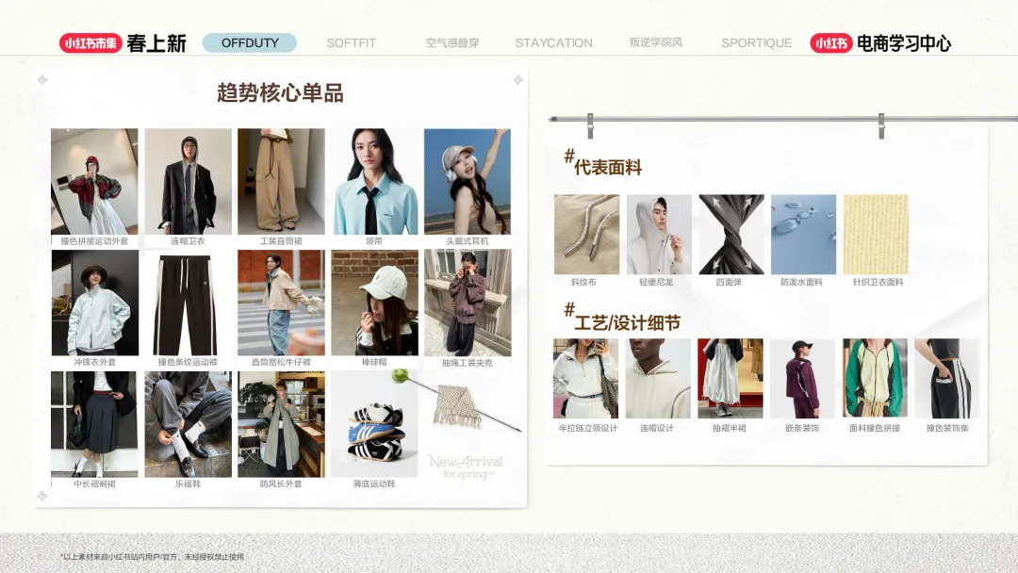Click the 趋势核心单品 heading
Viewport: 1018px width, 573px height.
click(281, 92)
